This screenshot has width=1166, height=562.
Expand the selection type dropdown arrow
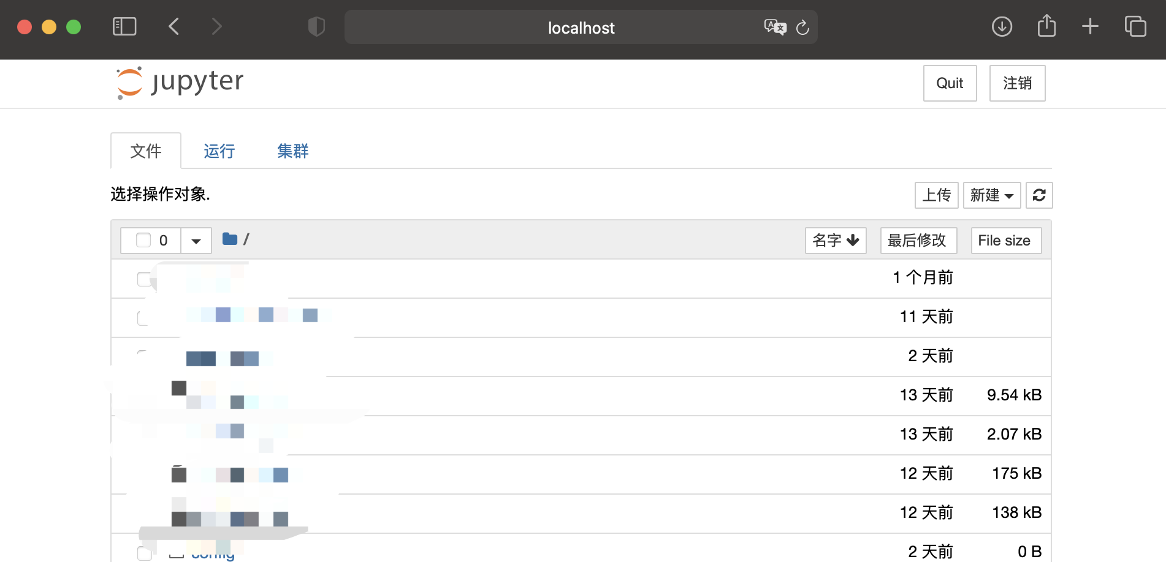196,241
